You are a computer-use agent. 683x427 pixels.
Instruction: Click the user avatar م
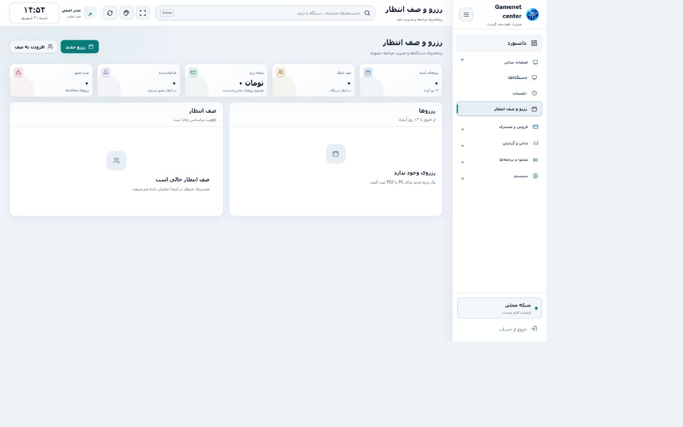(x=90, y=13)
